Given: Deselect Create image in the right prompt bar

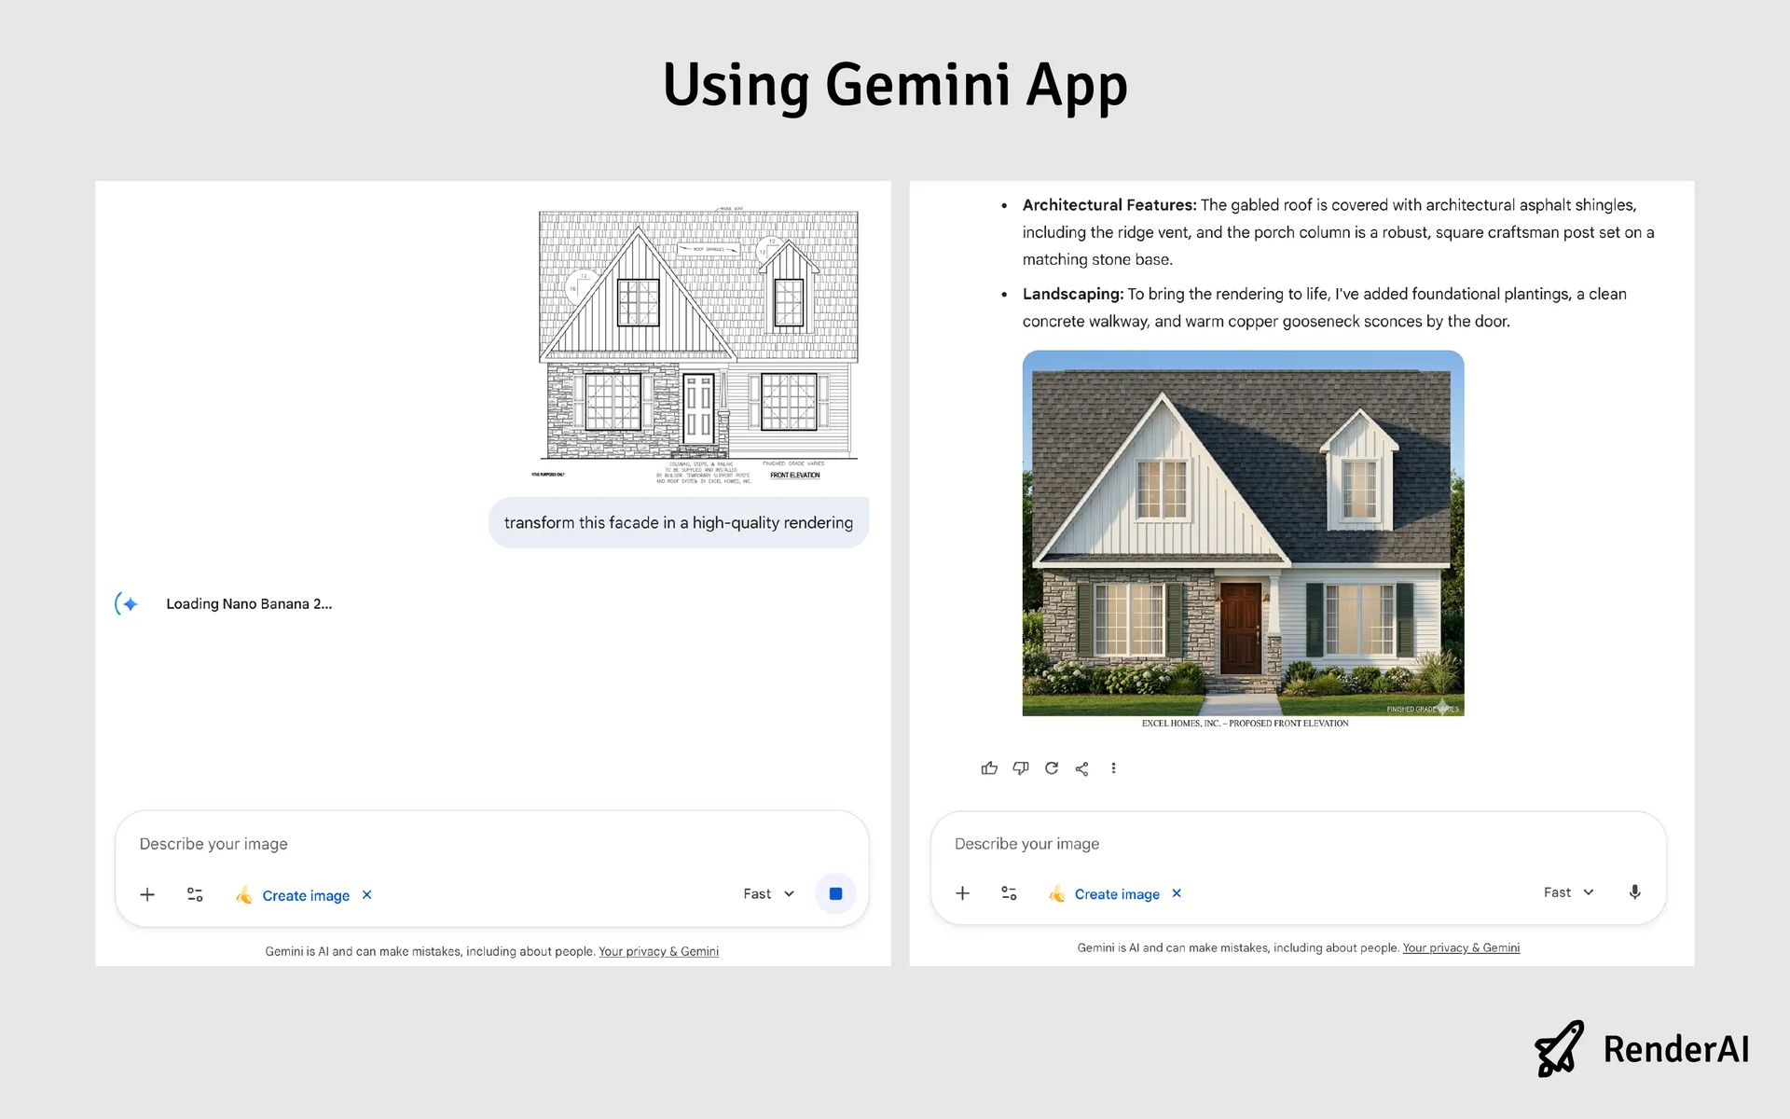Looking at the screenshot, I should pos(1177,893).
